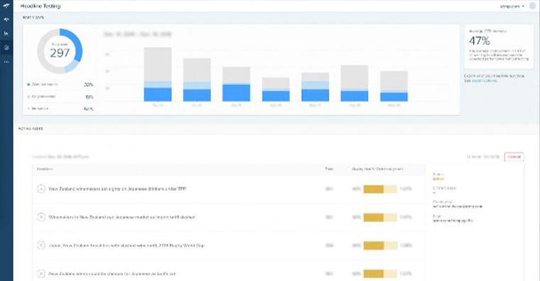Click the circled D badge of the fourth headline
The width and height of the screenshot is (540, 281).
click(41, 274)
